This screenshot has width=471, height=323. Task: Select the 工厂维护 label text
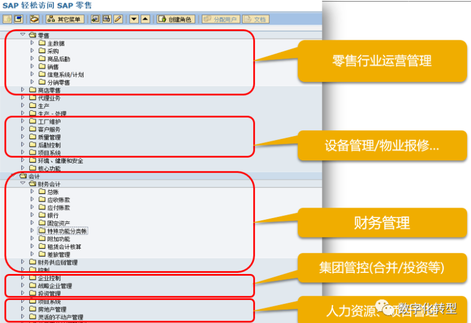[50, 122]
